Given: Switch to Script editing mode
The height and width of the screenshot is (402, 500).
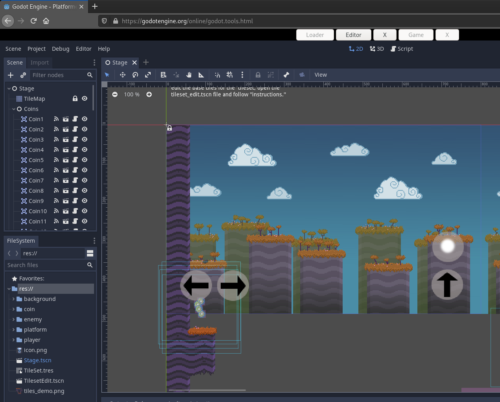Looking at the screenshot, I should [402, 49].
